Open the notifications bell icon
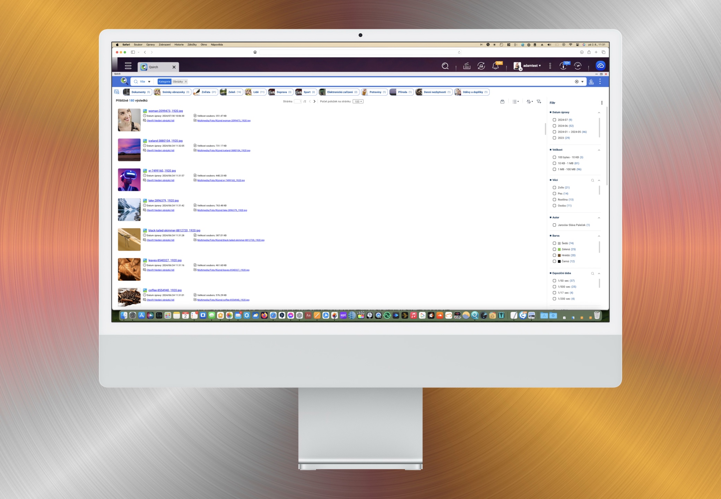 pos(496,66)
